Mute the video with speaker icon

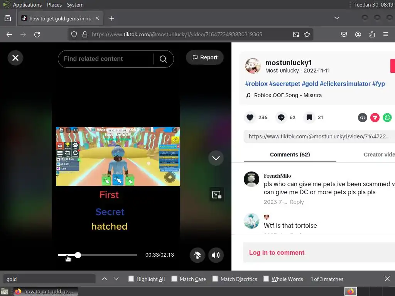[216, 255]
